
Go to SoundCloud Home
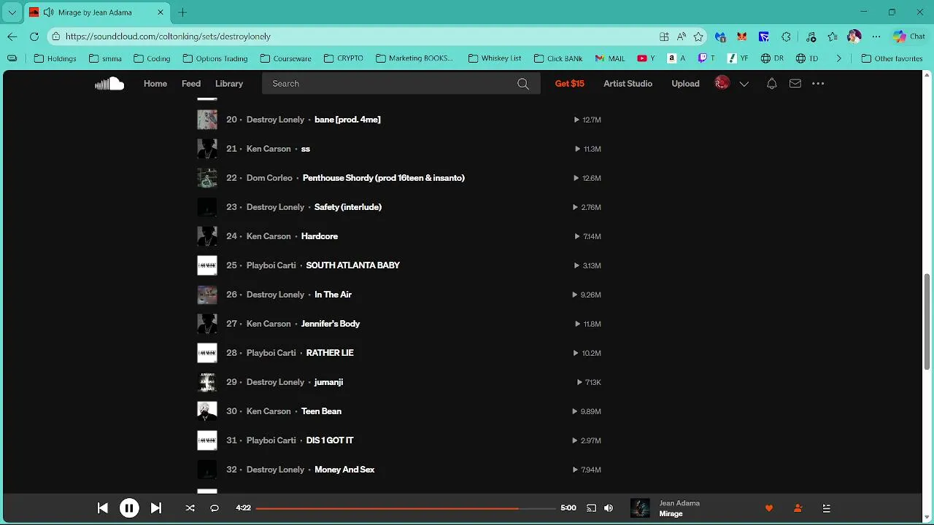click(155, 84)
